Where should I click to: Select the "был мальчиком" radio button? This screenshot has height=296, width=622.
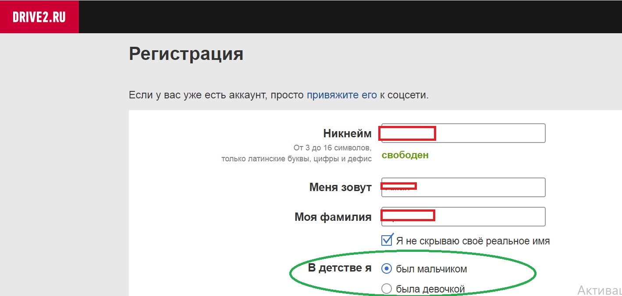point(387,269)
